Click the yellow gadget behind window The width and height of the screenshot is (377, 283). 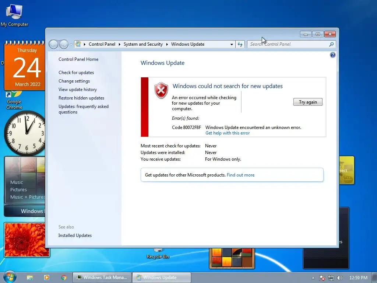coord(346,170)
